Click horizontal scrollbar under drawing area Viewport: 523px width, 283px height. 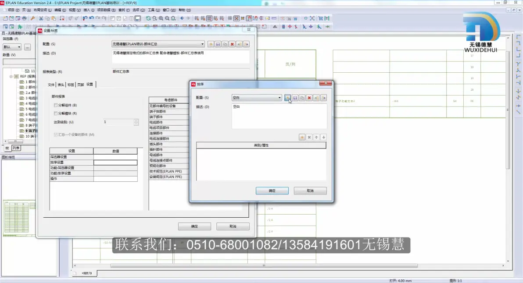264,265
